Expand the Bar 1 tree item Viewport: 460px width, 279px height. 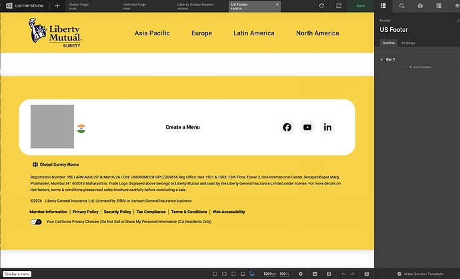coord(382,59)
